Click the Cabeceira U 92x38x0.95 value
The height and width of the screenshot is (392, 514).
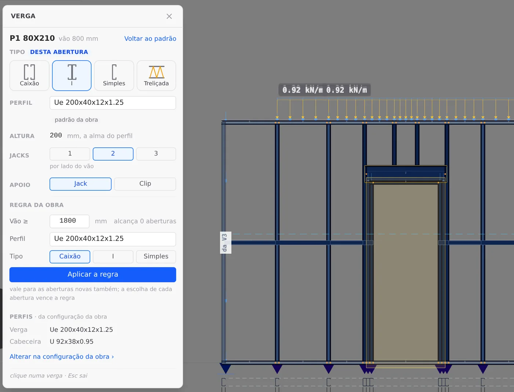pyautogui.click(x=72, y=342)
